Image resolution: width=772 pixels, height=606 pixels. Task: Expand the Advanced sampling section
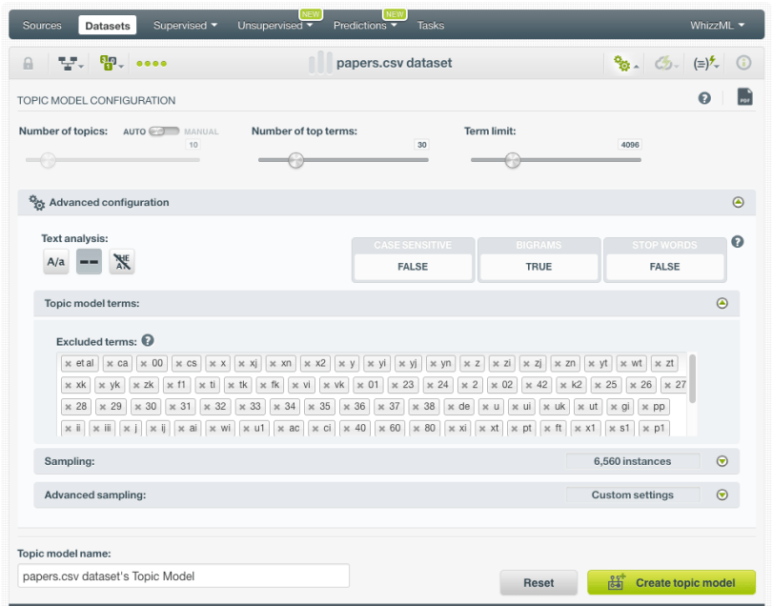[x=721, y=495]
